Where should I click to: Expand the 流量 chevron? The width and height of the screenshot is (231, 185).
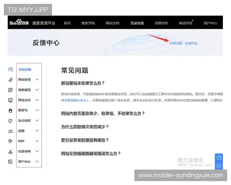(x=37, y=131)
